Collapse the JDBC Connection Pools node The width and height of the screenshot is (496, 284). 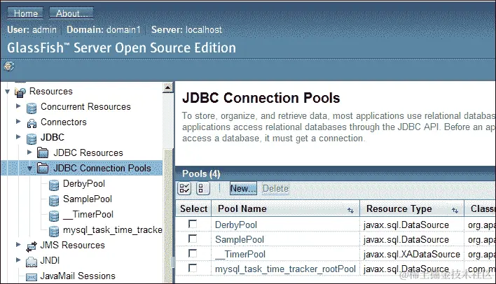(x=29, y=168)
